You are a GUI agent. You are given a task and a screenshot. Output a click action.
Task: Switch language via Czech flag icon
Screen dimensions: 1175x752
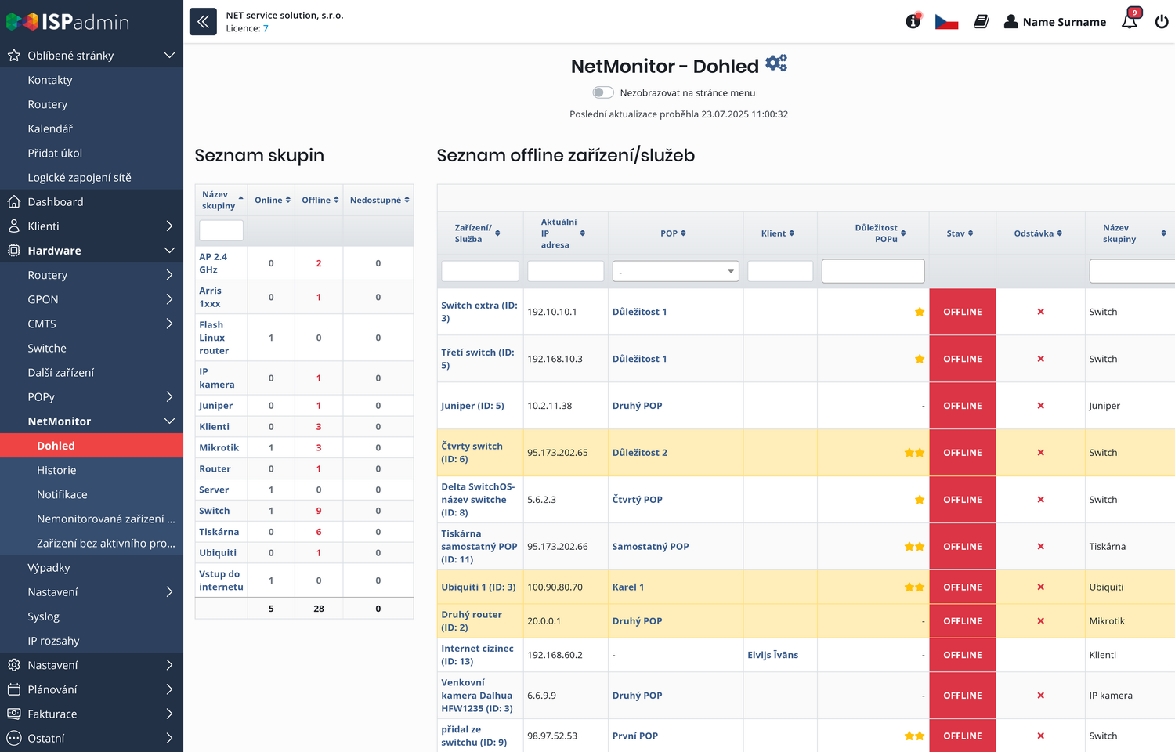[x=946, y=22]
